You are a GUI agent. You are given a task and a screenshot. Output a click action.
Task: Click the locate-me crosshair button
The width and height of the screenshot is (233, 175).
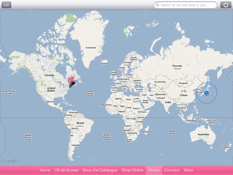pos(226,5)
